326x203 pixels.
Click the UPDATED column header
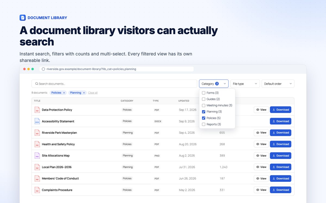tap(184, 101)
